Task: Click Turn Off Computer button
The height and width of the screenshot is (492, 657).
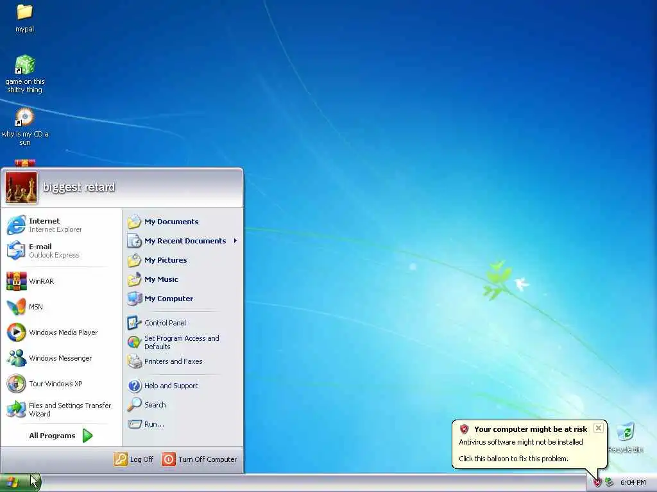Action: (200, 459)
